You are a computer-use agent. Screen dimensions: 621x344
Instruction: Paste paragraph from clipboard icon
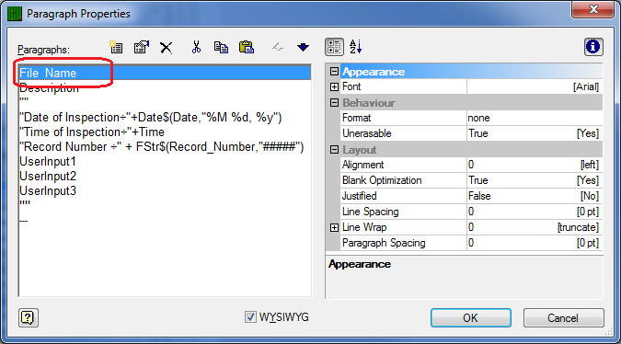tap(247, 48)
